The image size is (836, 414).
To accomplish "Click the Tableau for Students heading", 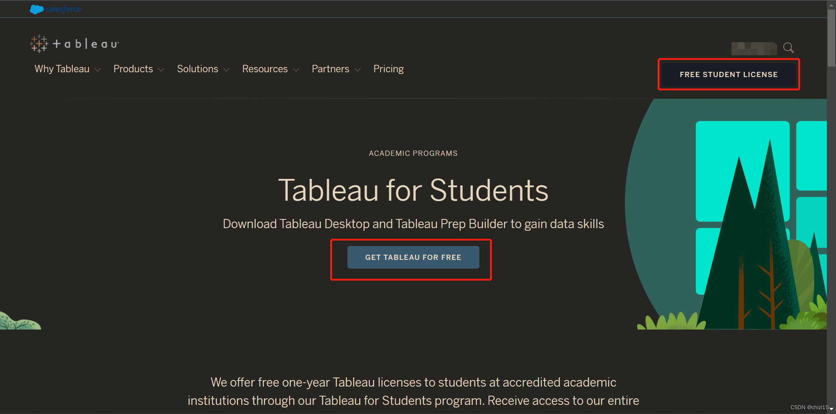I will coord(413,190).
